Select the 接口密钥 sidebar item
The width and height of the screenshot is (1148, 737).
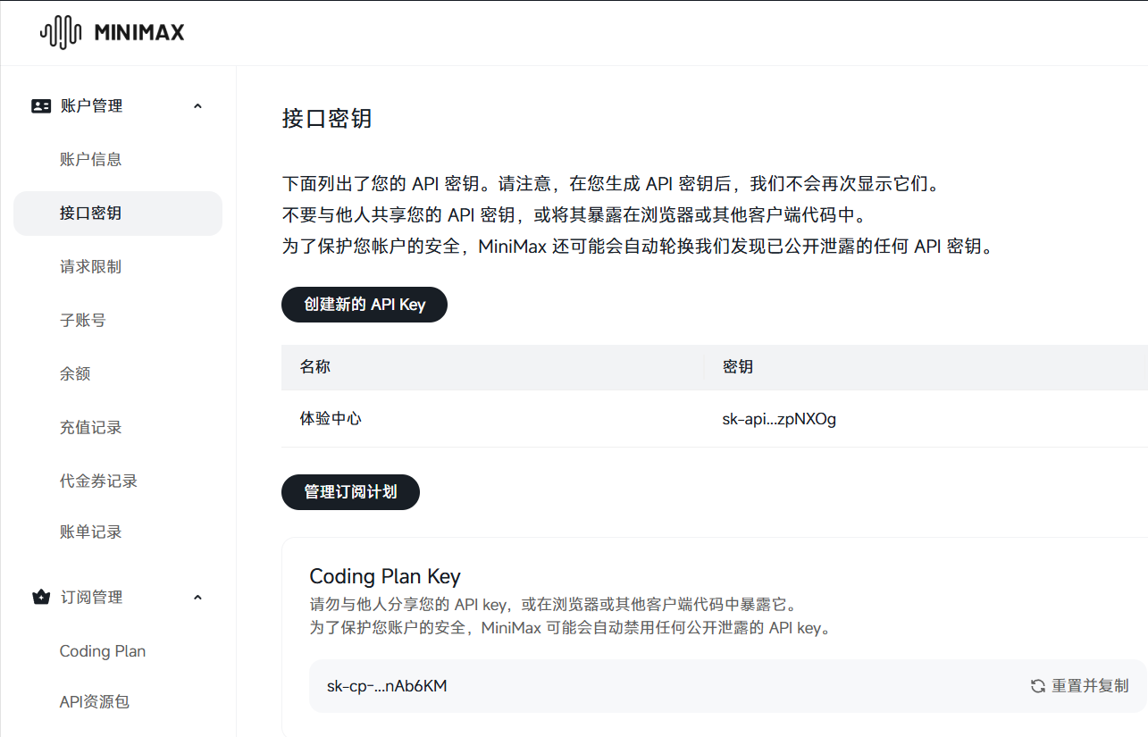pyautogui.click(x=118, y=214)
